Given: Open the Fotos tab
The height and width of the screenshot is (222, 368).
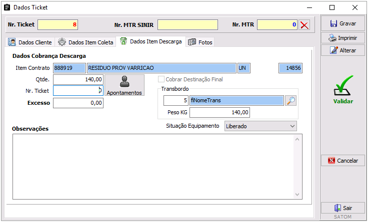Looking at the screenshot, I should (x=200, y=42).
